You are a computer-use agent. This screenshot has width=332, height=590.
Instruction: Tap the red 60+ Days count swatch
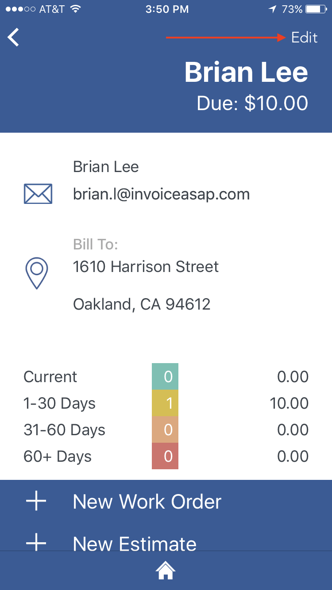(x=165, y=456)
